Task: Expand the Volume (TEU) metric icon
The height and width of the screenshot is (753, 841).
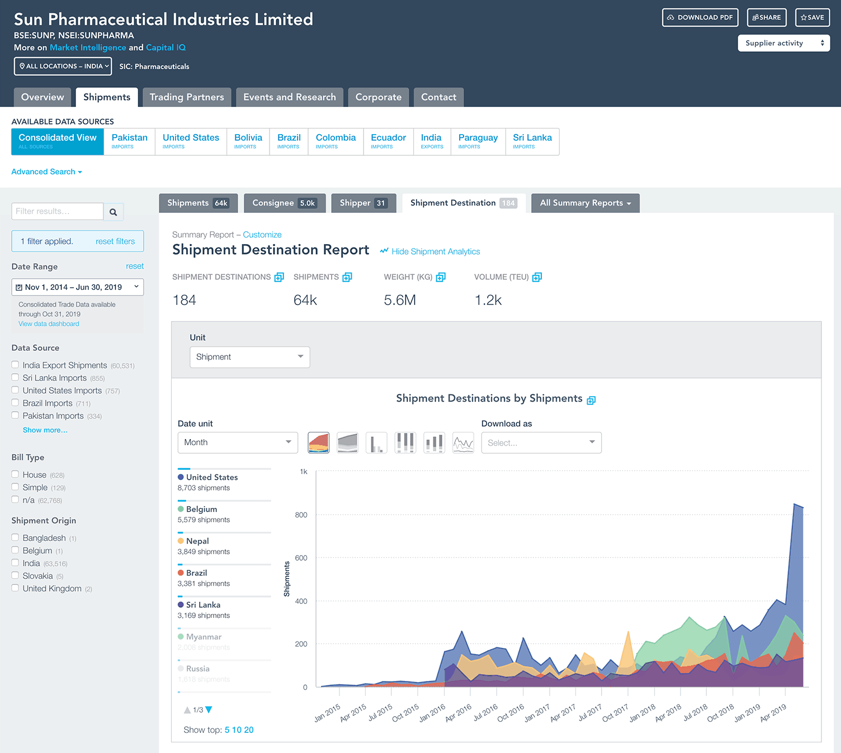Action: 537,277
